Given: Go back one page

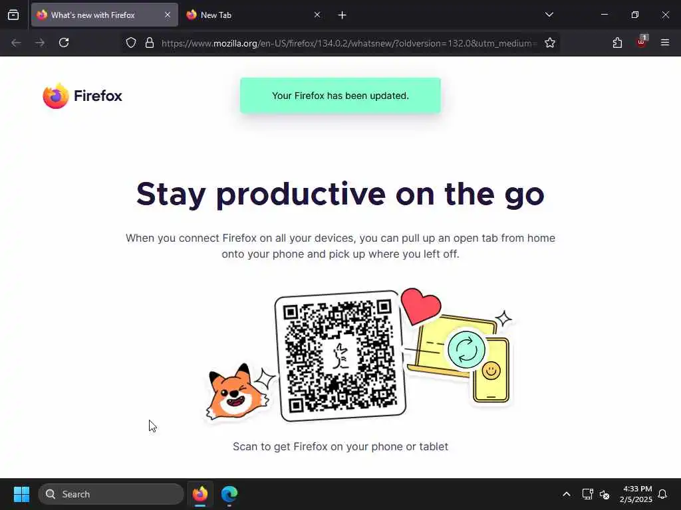Looking at the screenshot, I should pos(16,42).
